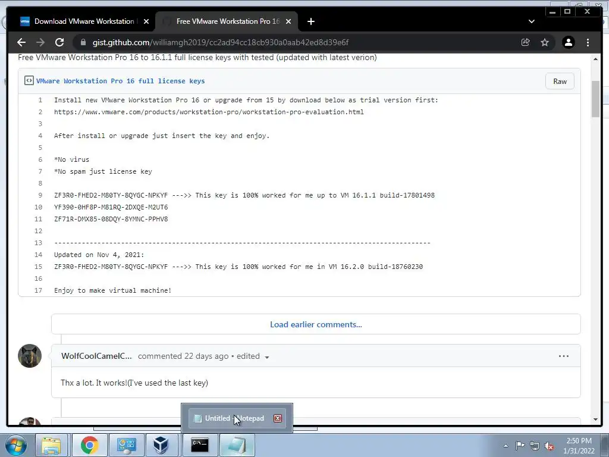Click the forward navigation arrow
Image resolution: width=609 pixels, height=457 pixels.
tap(40, 42)
